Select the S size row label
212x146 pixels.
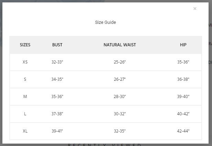coord(25,79)
